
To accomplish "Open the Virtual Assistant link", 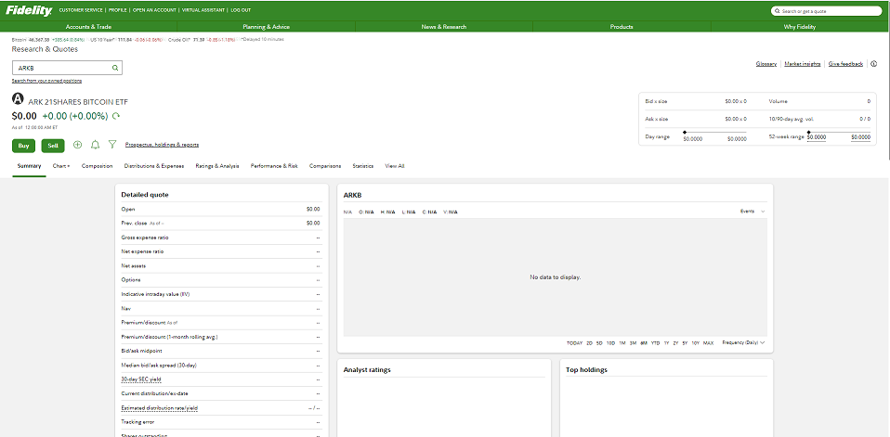I will [203, 10].
